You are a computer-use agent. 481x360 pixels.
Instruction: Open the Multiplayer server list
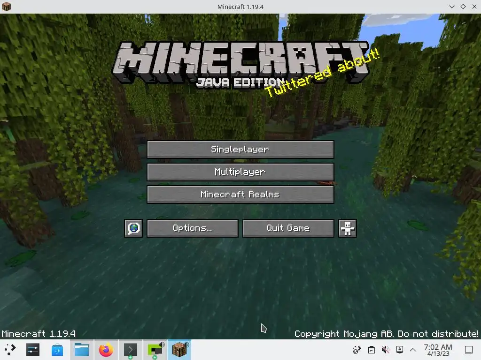pyautogui.click(x=240, y=172)
